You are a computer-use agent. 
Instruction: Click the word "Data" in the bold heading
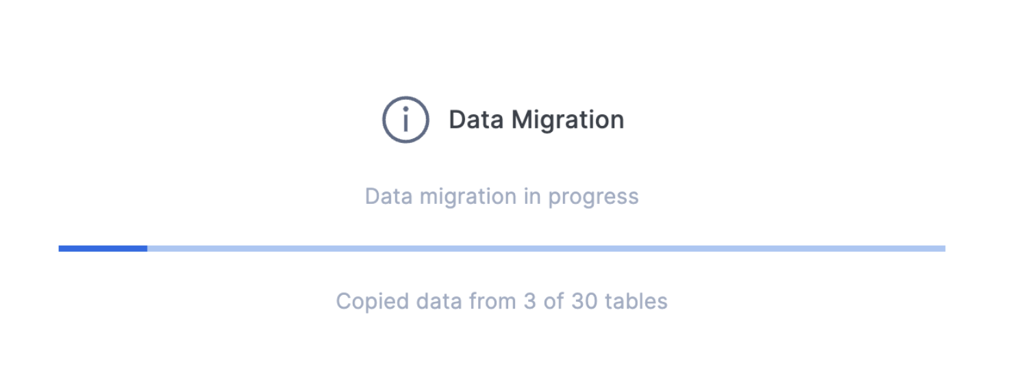point(476,120)
